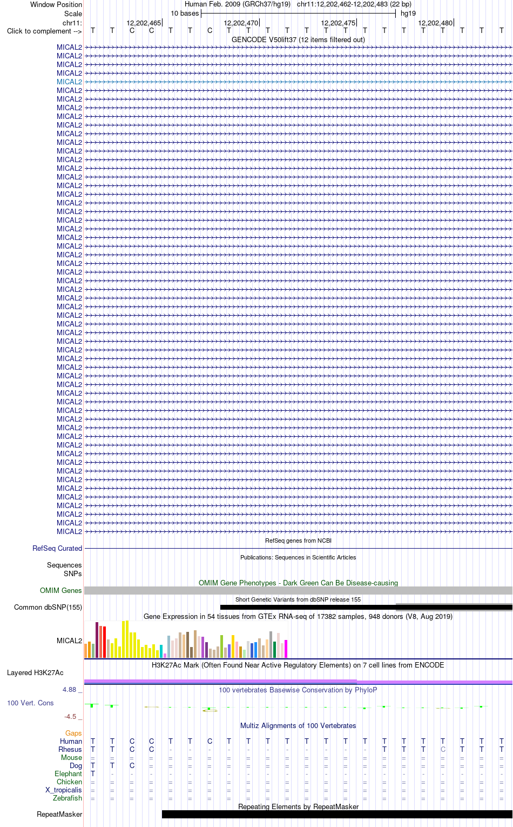Click the 10 bases scale bar
Screen dimensions: 513x827
[298, 14]
